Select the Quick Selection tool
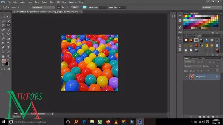Viewport: 223px width, 125px height. click(8, 21)
